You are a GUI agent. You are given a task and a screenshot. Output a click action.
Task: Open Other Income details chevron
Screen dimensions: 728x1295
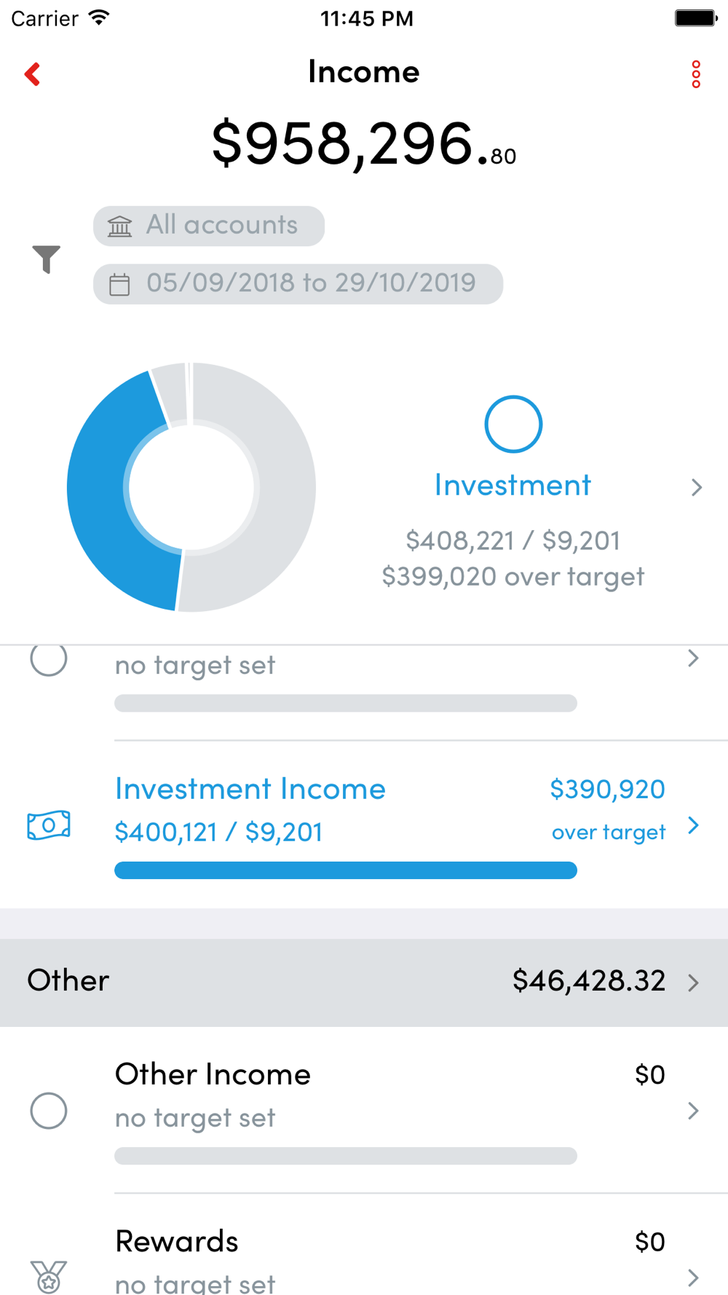click(694, 1111)
